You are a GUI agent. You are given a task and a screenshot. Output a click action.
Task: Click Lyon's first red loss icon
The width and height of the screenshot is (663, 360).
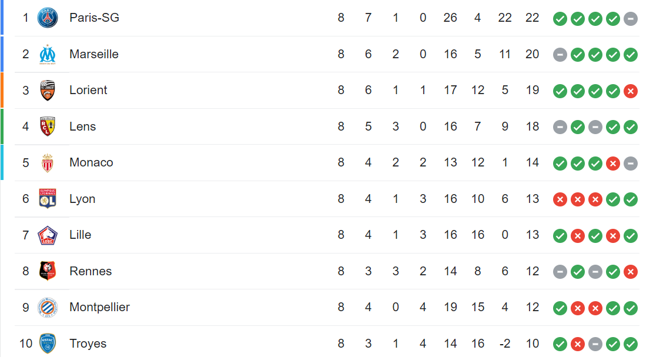[560, 199]
